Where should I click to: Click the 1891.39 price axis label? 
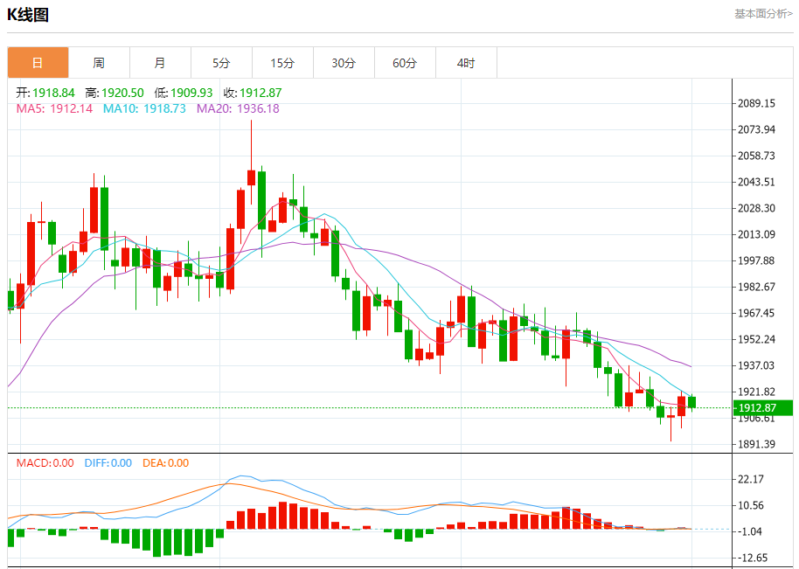756,444
